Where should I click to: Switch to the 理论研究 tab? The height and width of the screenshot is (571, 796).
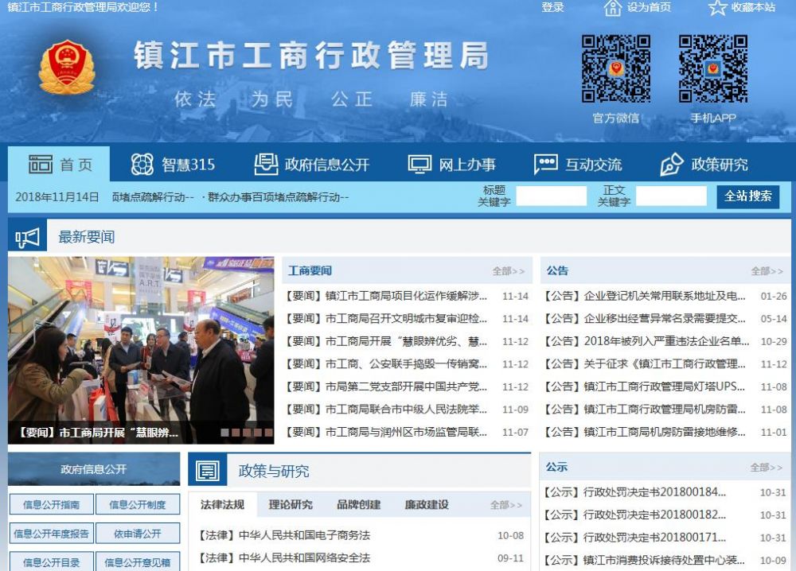pyautogui.click(x=291, y=504)
